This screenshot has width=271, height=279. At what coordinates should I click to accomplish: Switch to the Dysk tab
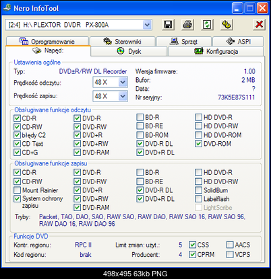[129, 51]
